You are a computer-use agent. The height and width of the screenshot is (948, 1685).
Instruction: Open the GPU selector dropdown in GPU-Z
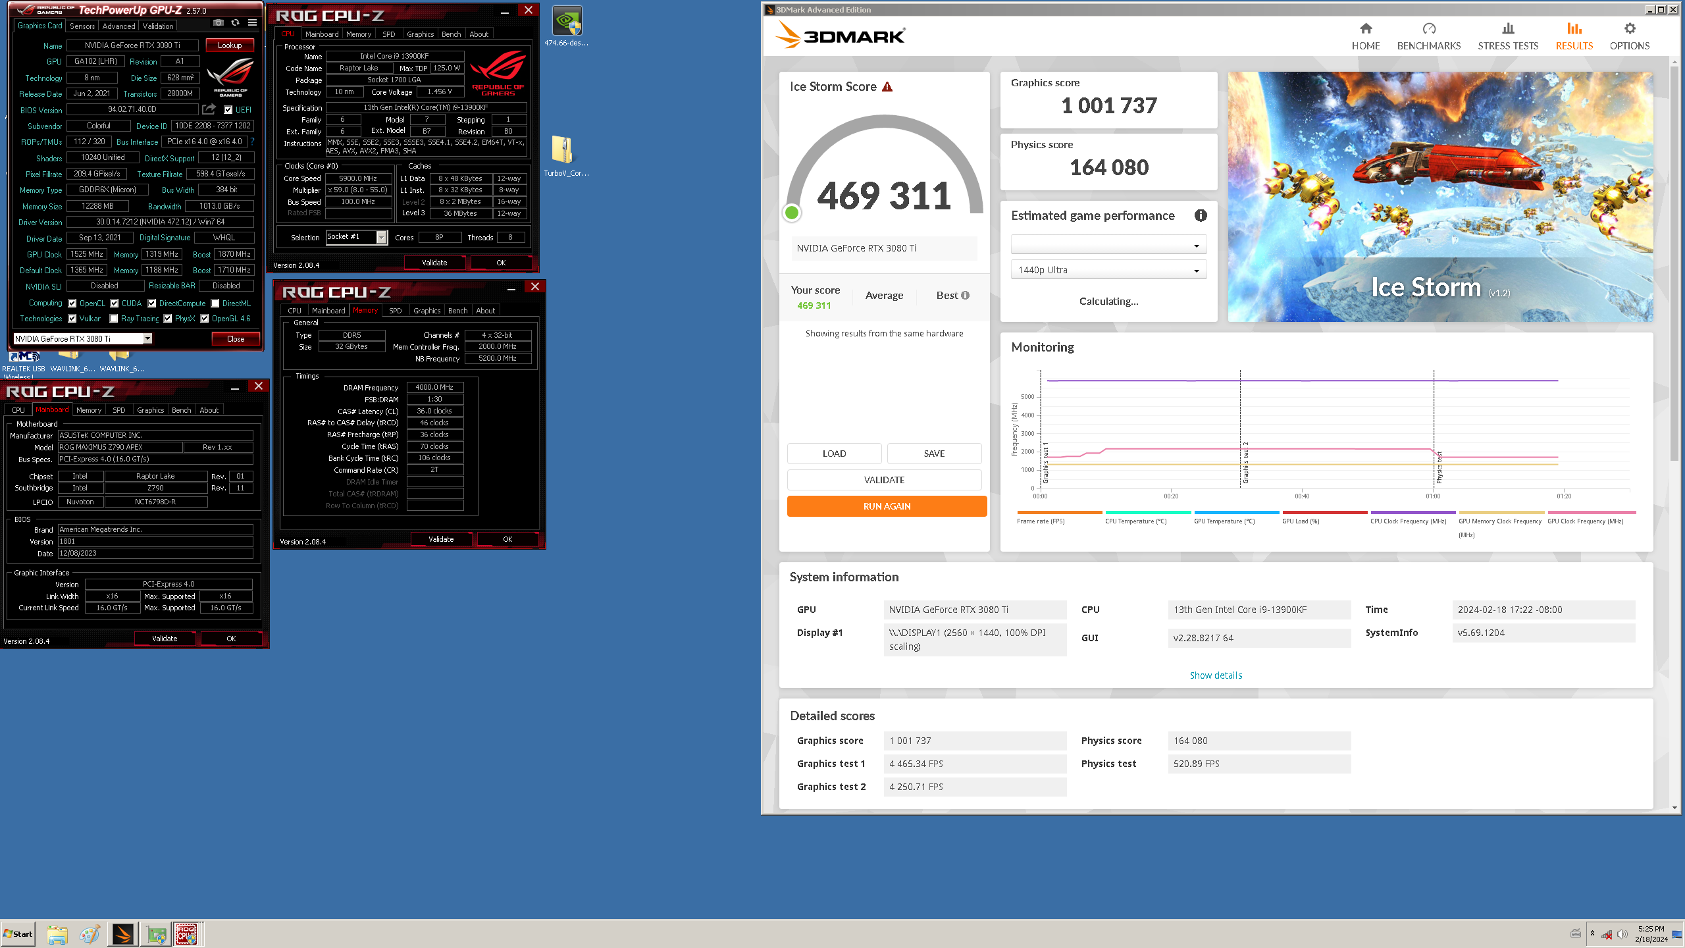coord(83,338)
